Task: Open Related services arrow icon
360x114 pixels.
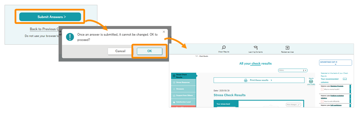Action: point(287,48)
